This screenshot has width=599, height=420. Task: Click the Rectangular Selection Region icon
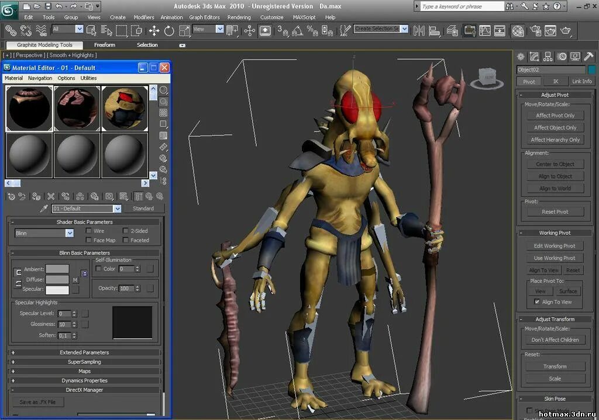[122, 31]
